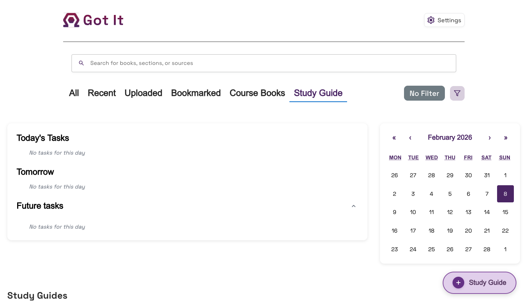
Task: Jump back one year in calendar
Action: tap(394, 137)
